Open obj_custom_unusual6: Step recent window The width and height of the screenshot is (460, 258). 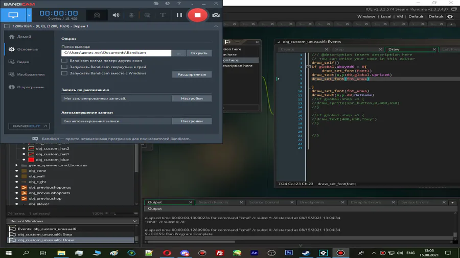(x=44, y=235)
